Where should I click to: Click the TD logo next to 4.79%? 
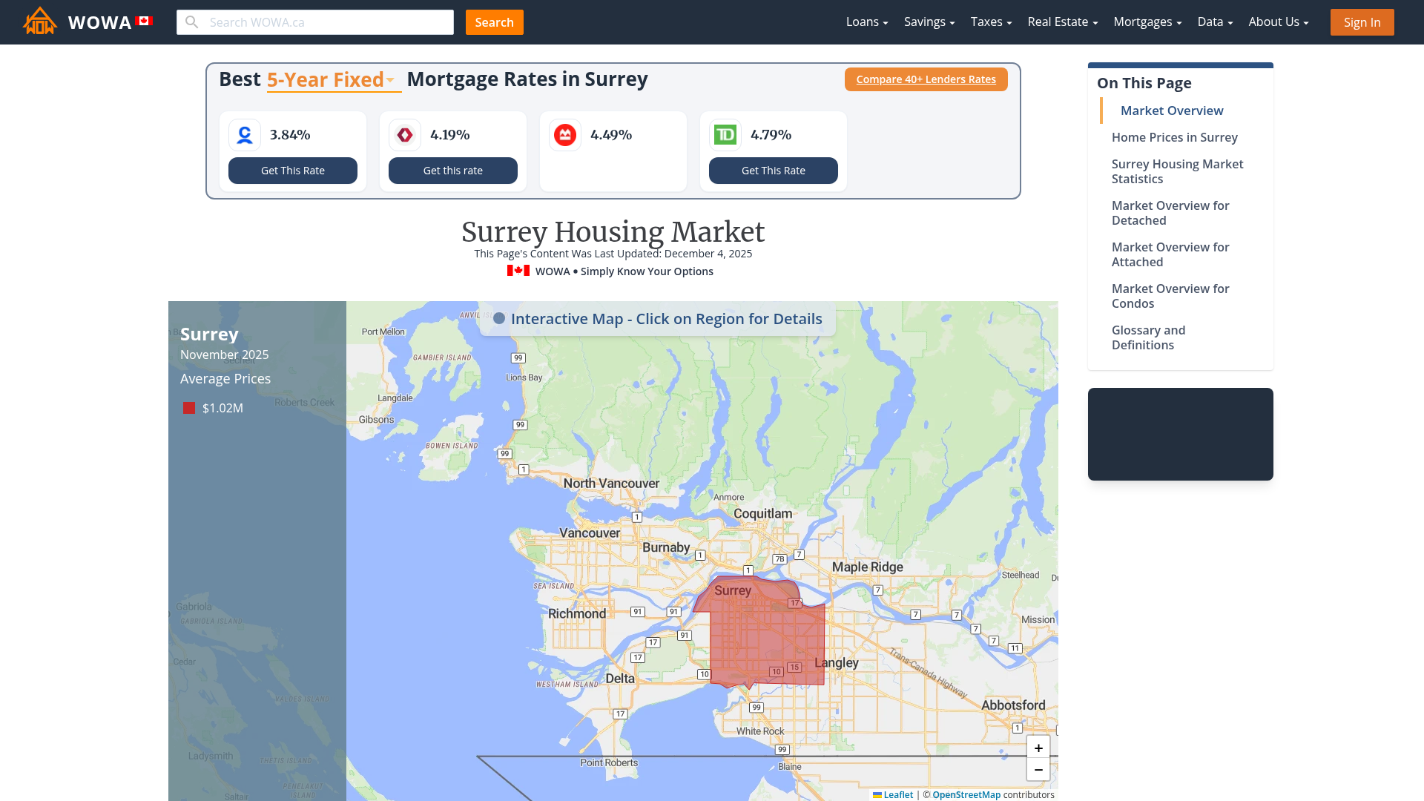(725, 134)
